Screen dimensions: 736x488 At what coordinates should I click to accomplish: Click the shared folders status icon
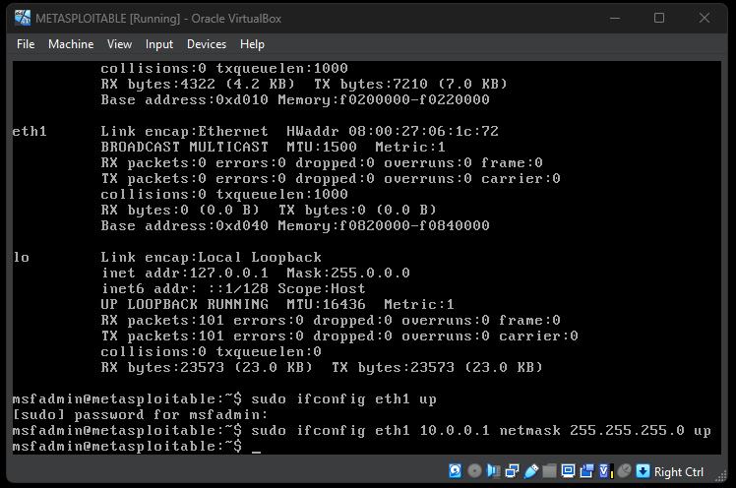(549, 471)
